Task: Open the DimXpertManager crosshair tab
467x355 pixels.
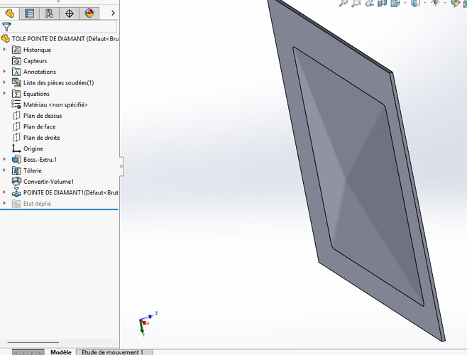Action: pos(69,13)
